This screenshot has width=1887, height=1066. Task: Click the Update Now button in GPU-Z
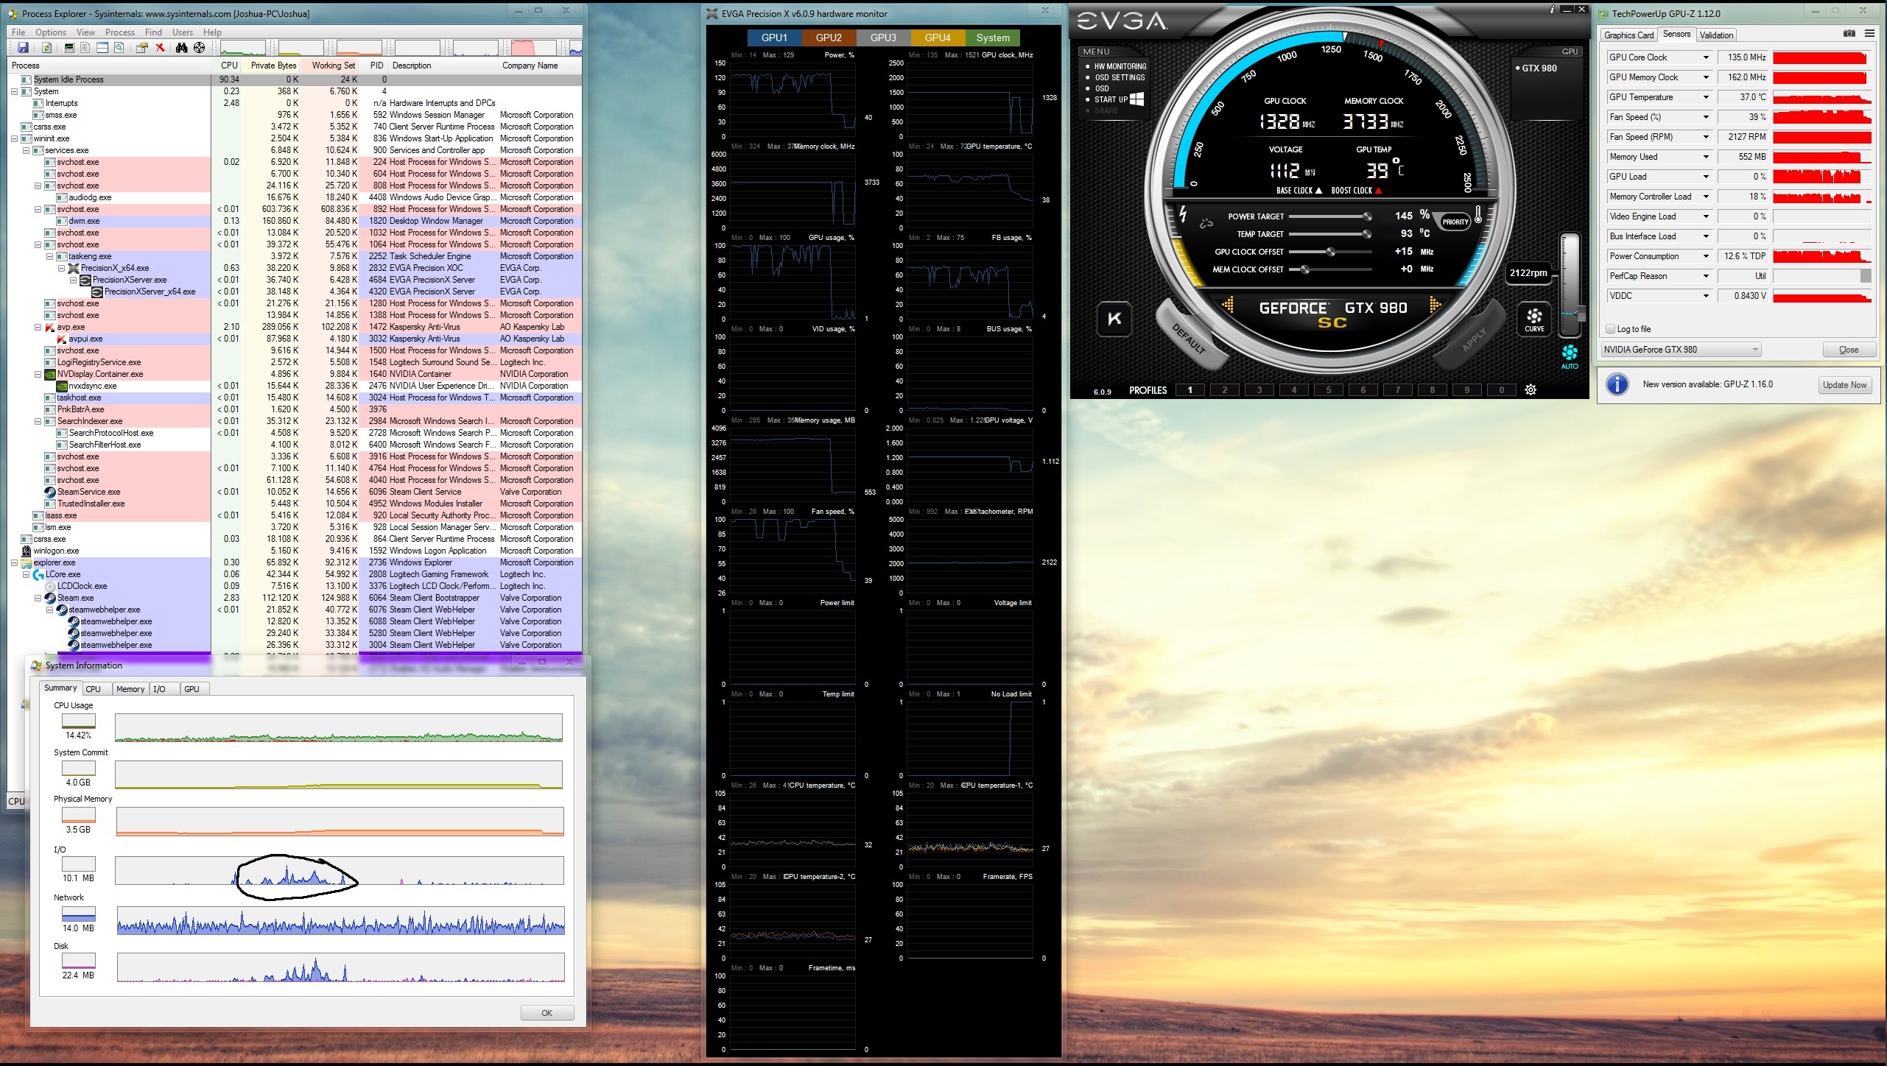pyautogui.click(x=1844, y=384)
